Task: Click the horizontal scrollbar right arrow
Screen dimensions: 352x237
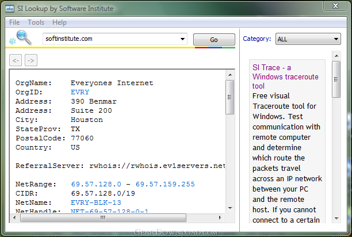Action: coord(220,217)
